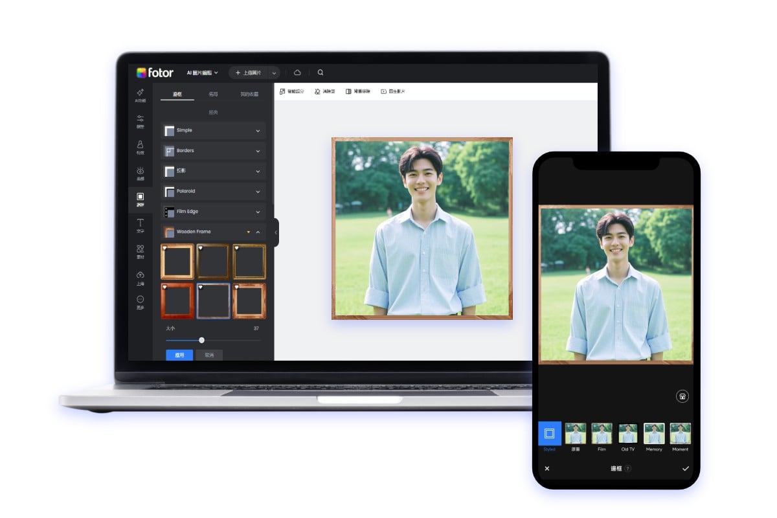Select the Adjust sliders icon in sidebar

click(x=141, y=120)
